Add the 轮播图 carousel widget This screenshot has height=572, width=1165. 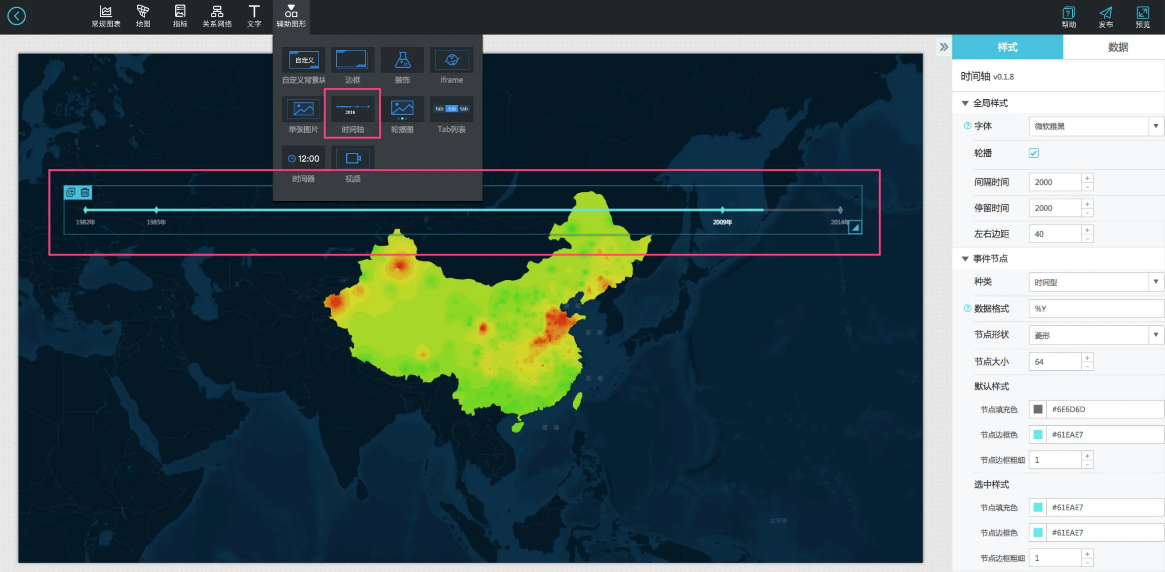pyautogui.click(x=401, y=114)
